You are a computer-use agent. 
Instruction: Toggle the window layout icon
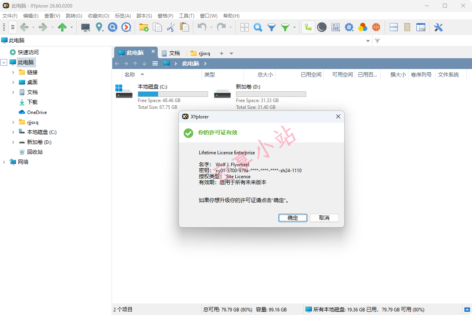[421, 28]
